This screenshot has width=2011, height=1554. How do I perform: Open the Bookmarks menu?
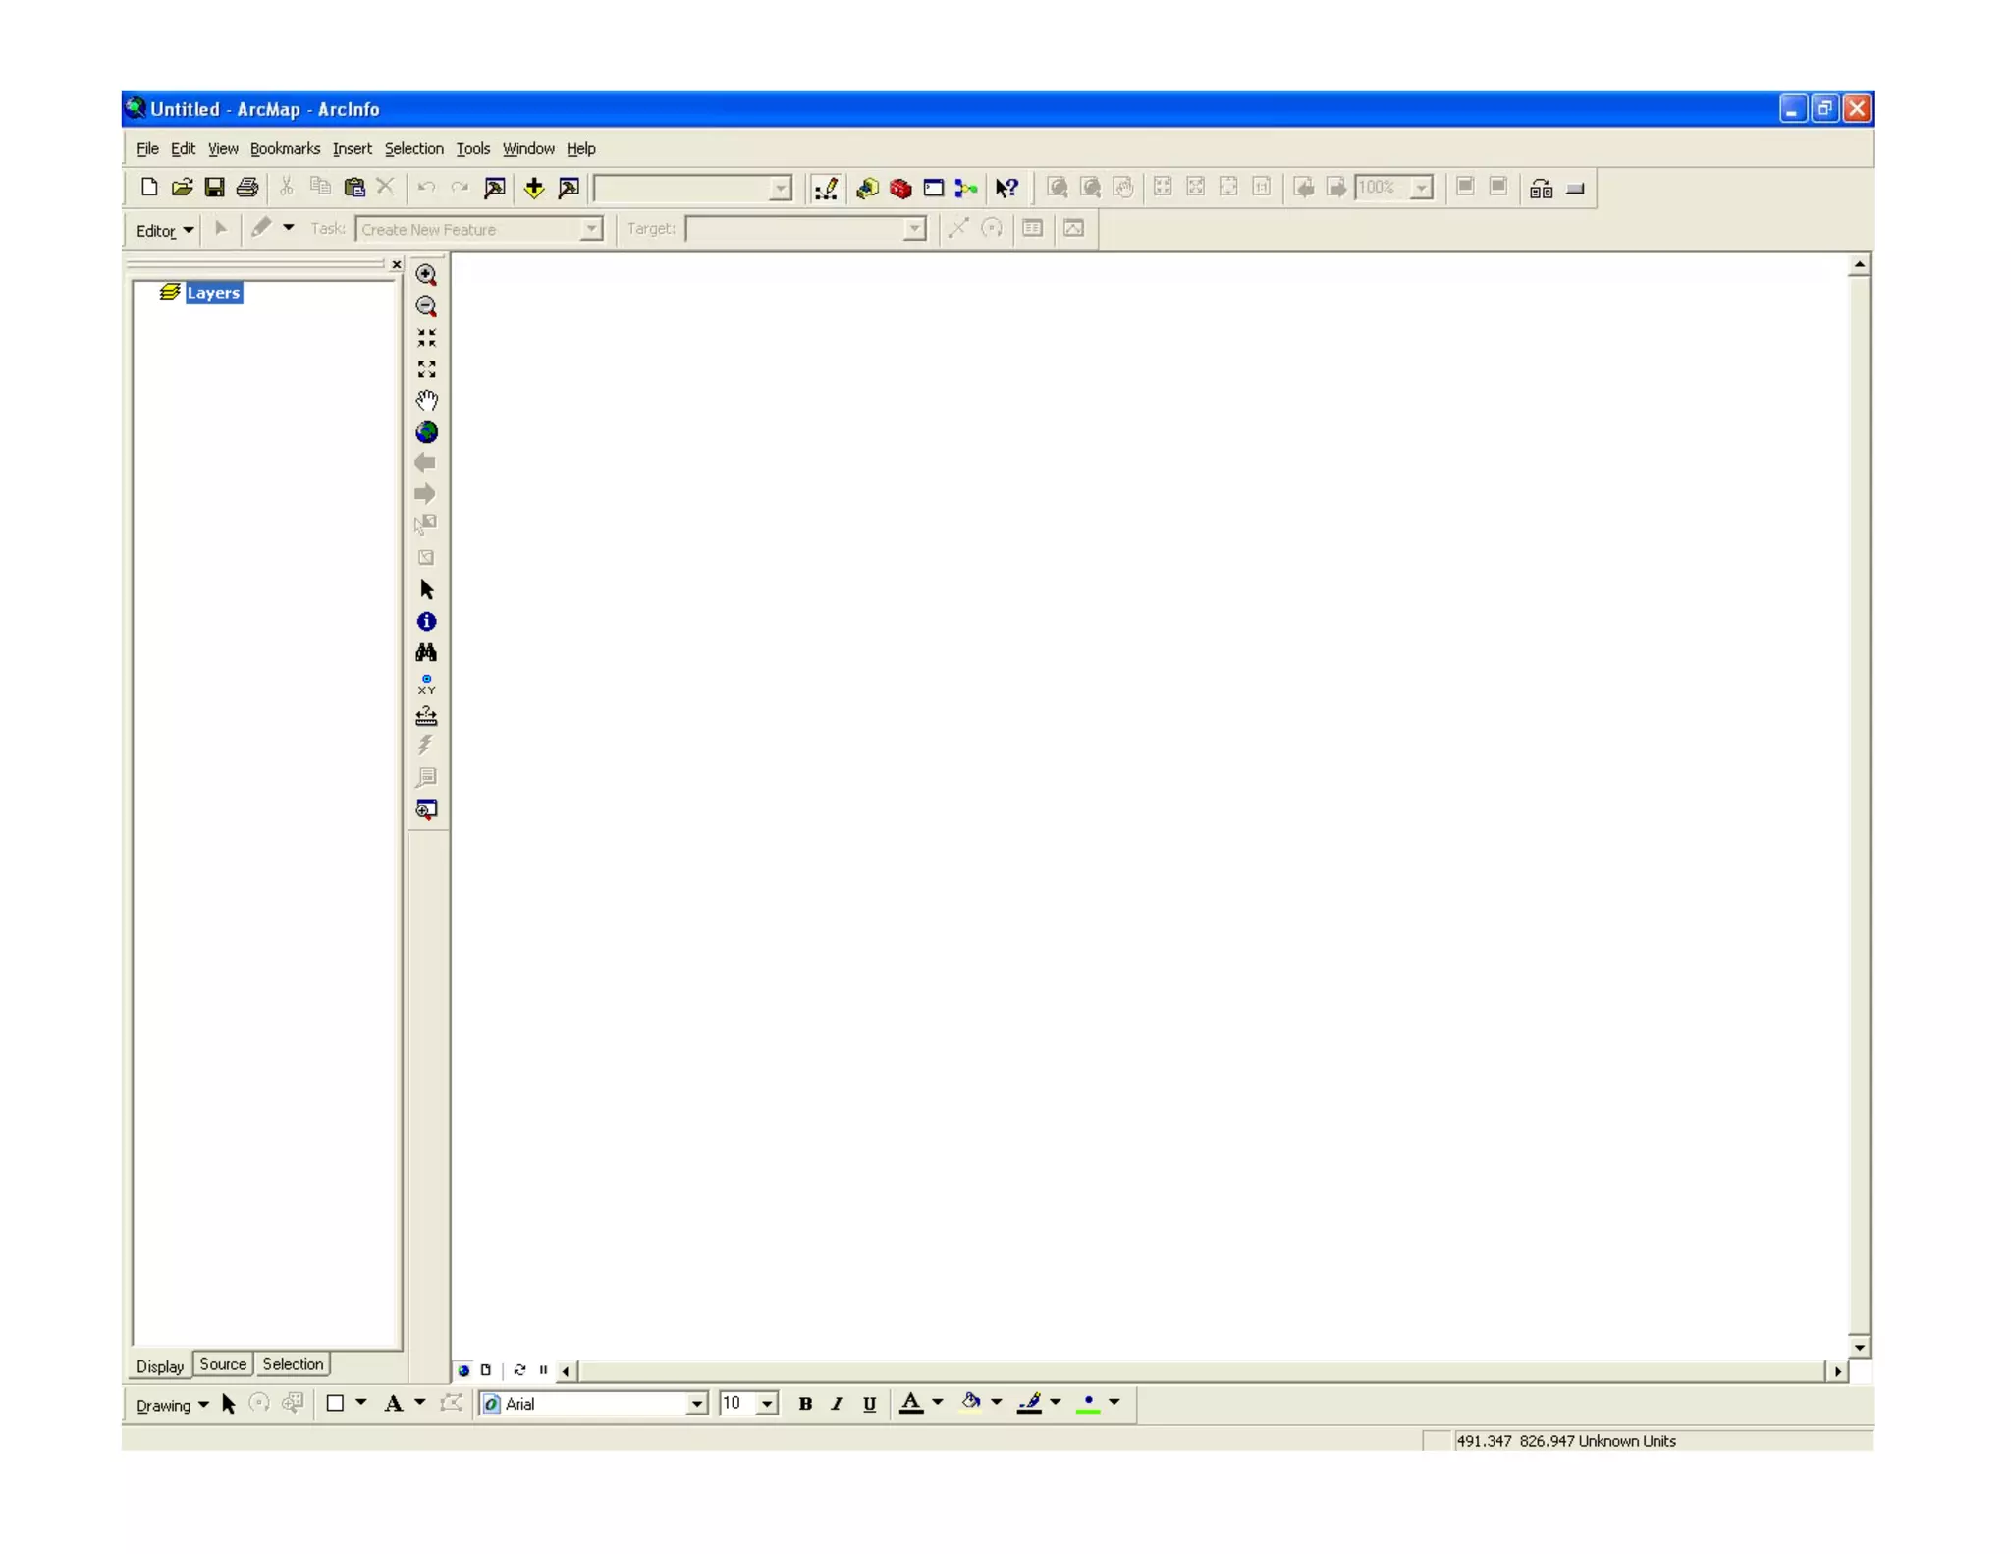285,149
